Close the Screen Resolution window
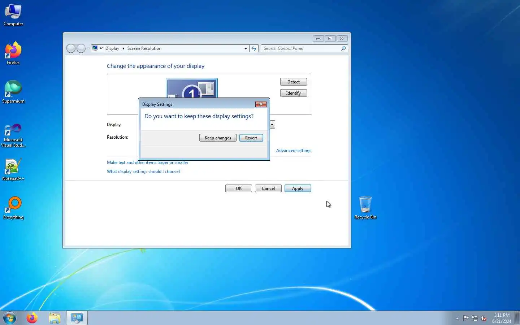Screen dimensions: 520x325 pos(342,39)
